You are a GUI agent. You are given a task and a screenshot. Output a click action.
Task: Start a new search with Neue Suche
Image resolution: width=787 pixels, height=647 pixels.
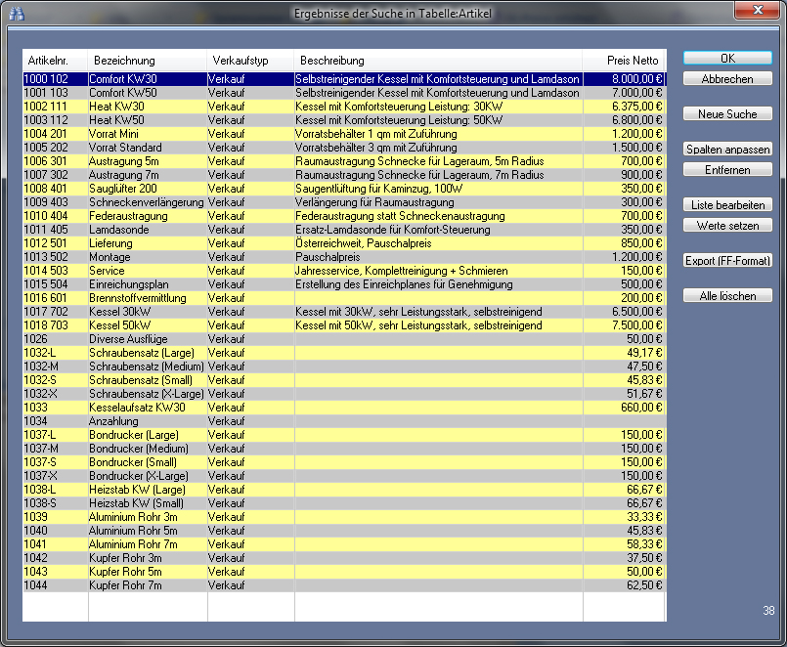727,114
